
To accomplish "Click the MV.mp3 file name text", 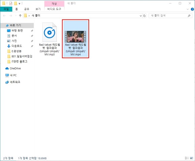I will pos(49,50).
